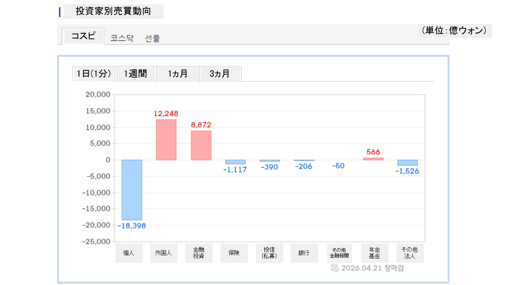
Task: Click the その他法人 category label
Action: 410,253
